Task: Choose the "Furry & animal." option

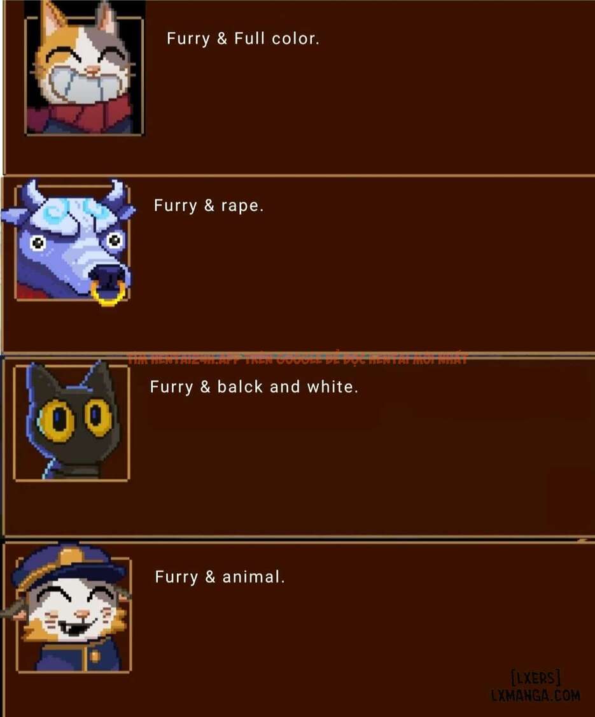Action: (x=220, y=577)
